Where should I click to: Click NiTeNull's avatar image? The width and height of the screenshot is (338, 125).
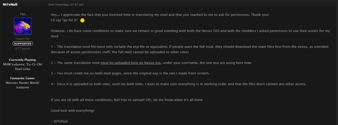(x=23, y=26)
